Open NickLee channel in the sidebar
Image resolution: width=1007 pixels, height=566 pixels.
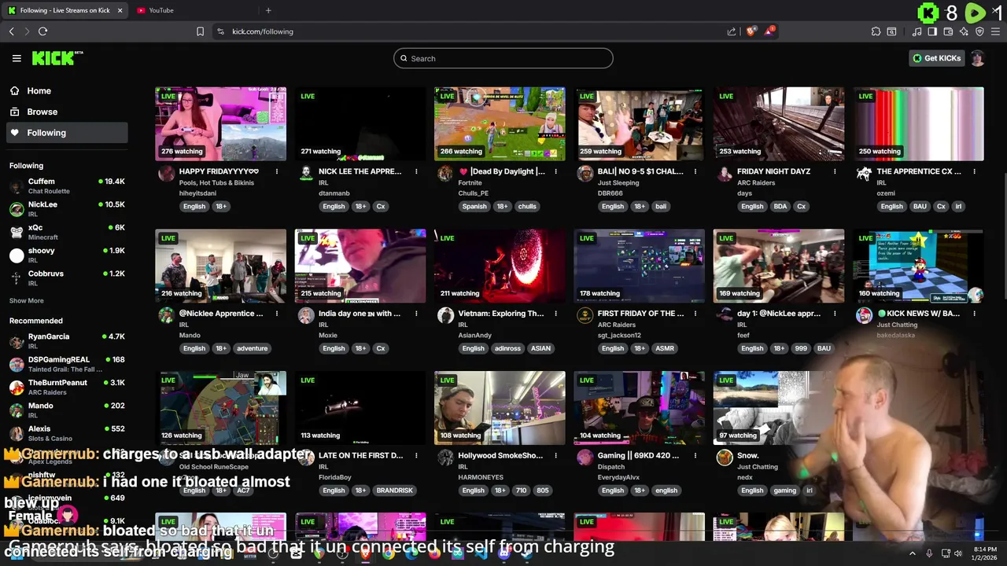point(67,209)
